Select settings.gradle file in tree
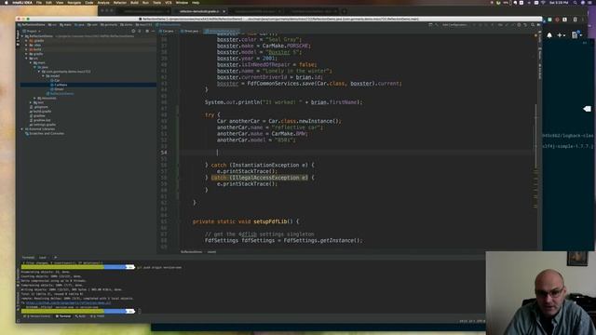 [x=43, y=125]
